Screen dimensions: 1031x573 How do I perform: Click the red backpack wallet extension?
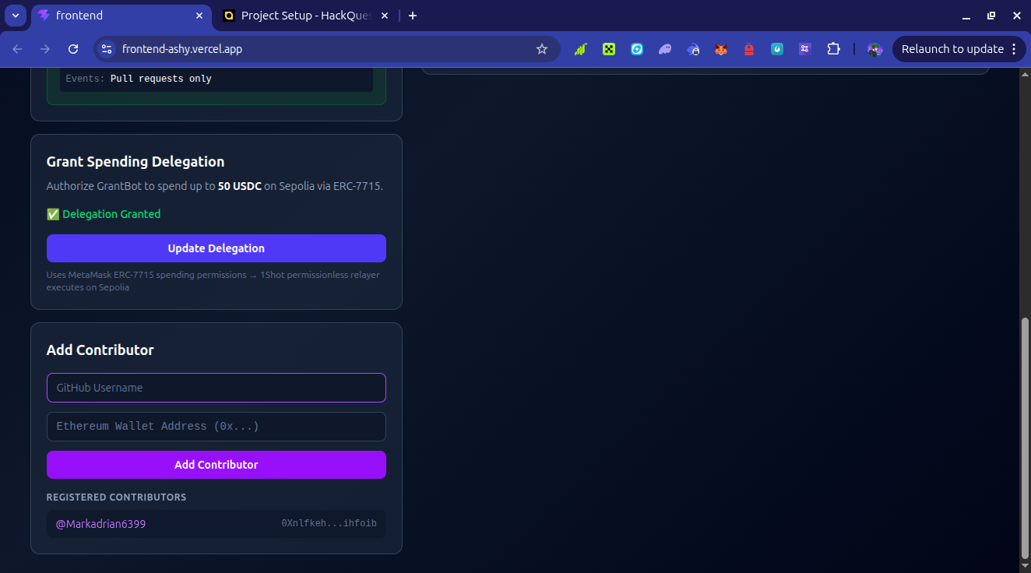pyautogui.click(x=749, y=49)
